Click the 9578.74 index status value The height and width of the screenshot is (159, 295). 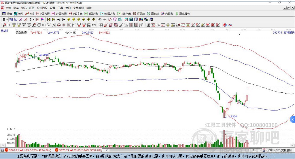64,150
